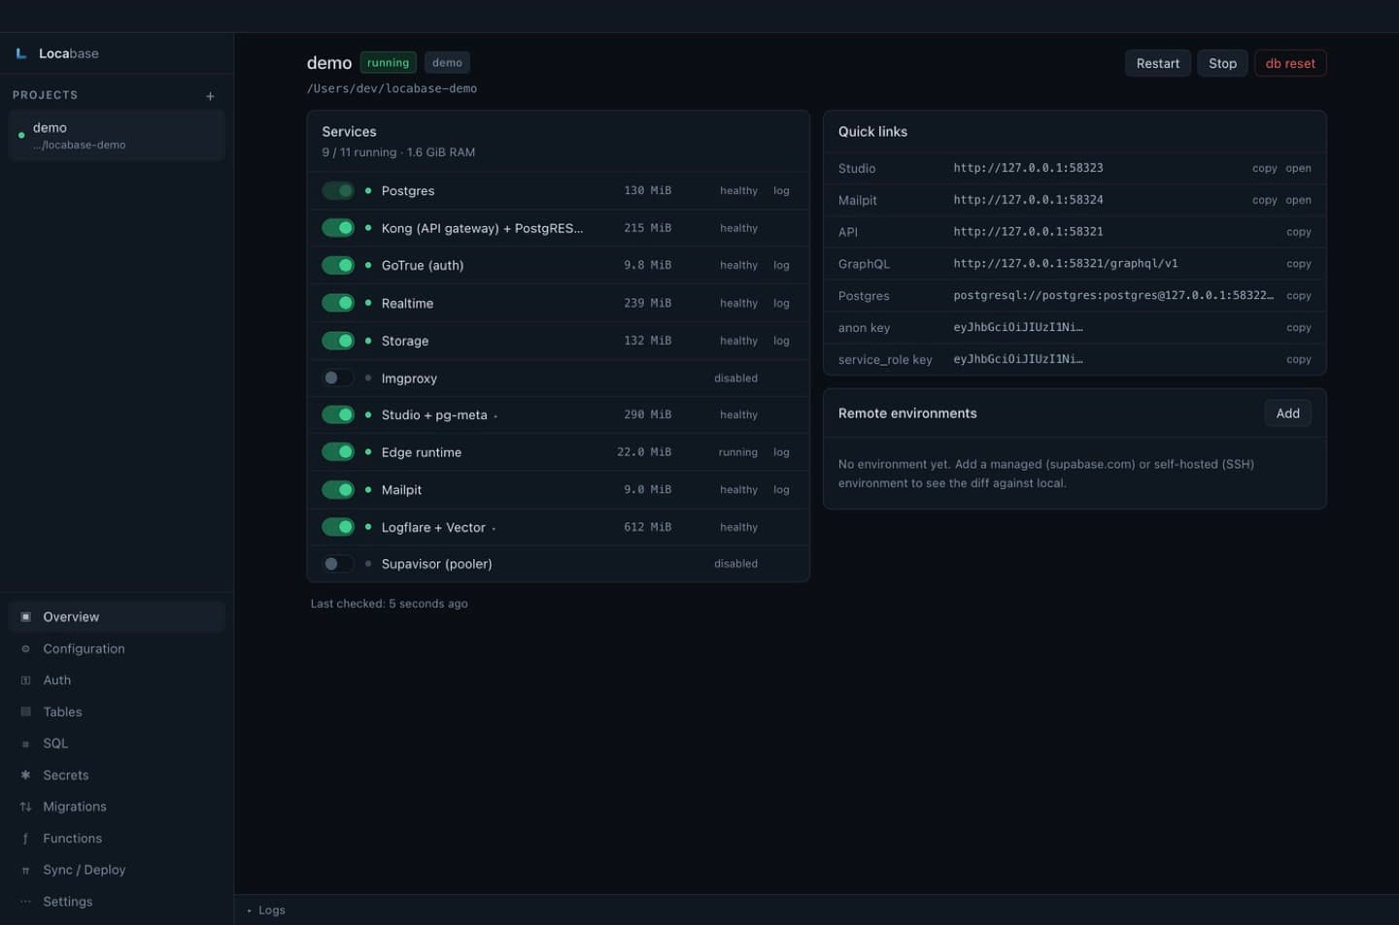Open Migrations via its up-down arrows icon
Image resolution: width=1399 pixels, height=925 pixels.
[25, 807]
